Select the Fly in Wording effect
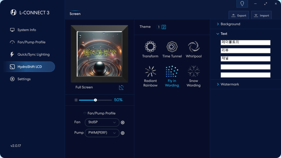 tap(172, 76)
